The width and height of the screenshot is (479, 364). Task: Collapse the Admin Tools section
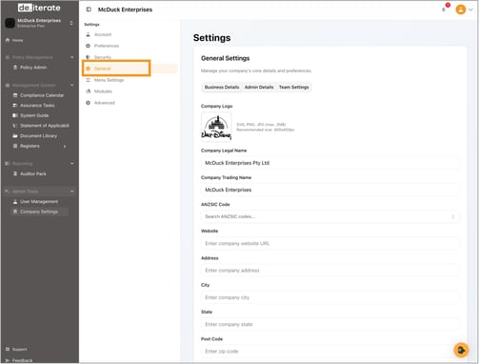[x=72, y=192]
